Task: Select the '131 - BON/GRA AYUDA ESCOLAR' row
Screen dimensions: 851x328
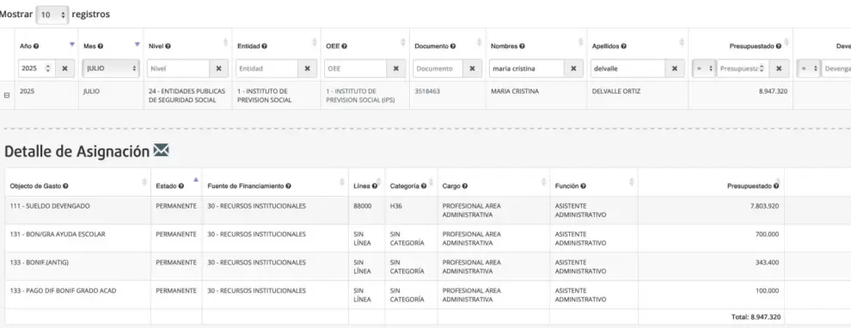Action: (x=428, y=239)
